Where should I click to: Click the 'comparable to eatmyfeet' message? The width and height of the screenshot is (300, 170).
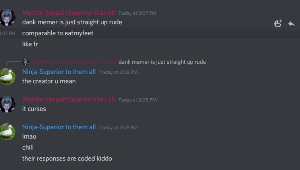pos(58,33)
